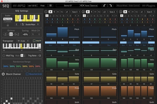Open sequencer 1 x1 speed dropdown
157x104 pixels.
click(68, 12)
